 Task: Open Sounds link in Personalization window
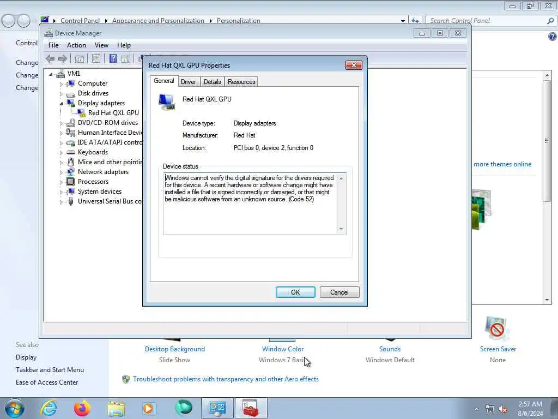[x=390, y=349]
